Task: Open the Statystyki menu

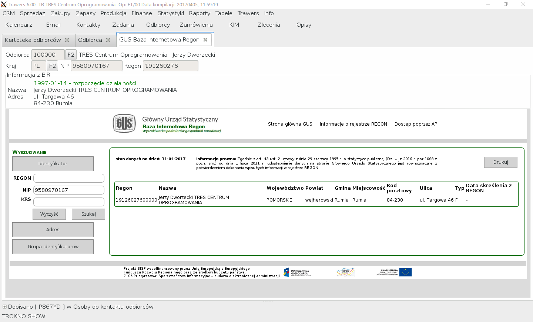Action: 171,13
